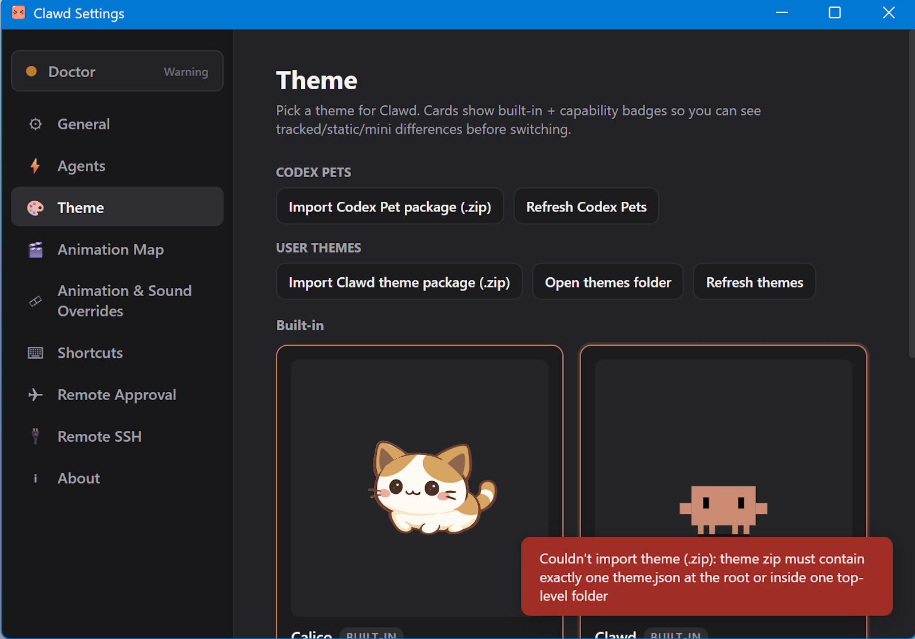This screenshot has width=915, height=639.
Task: Click the Remote SSH plug icon
Action: [35, 436]
